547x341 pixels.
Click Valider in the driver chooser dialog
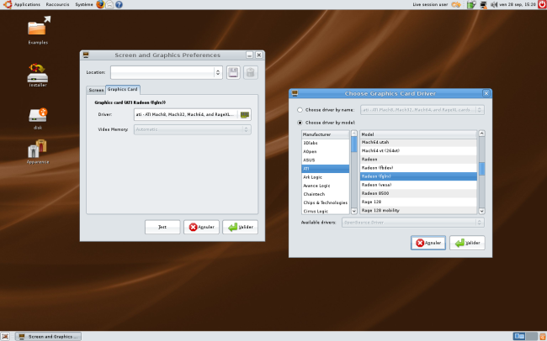pyautogui.click(x=467, y=243)
